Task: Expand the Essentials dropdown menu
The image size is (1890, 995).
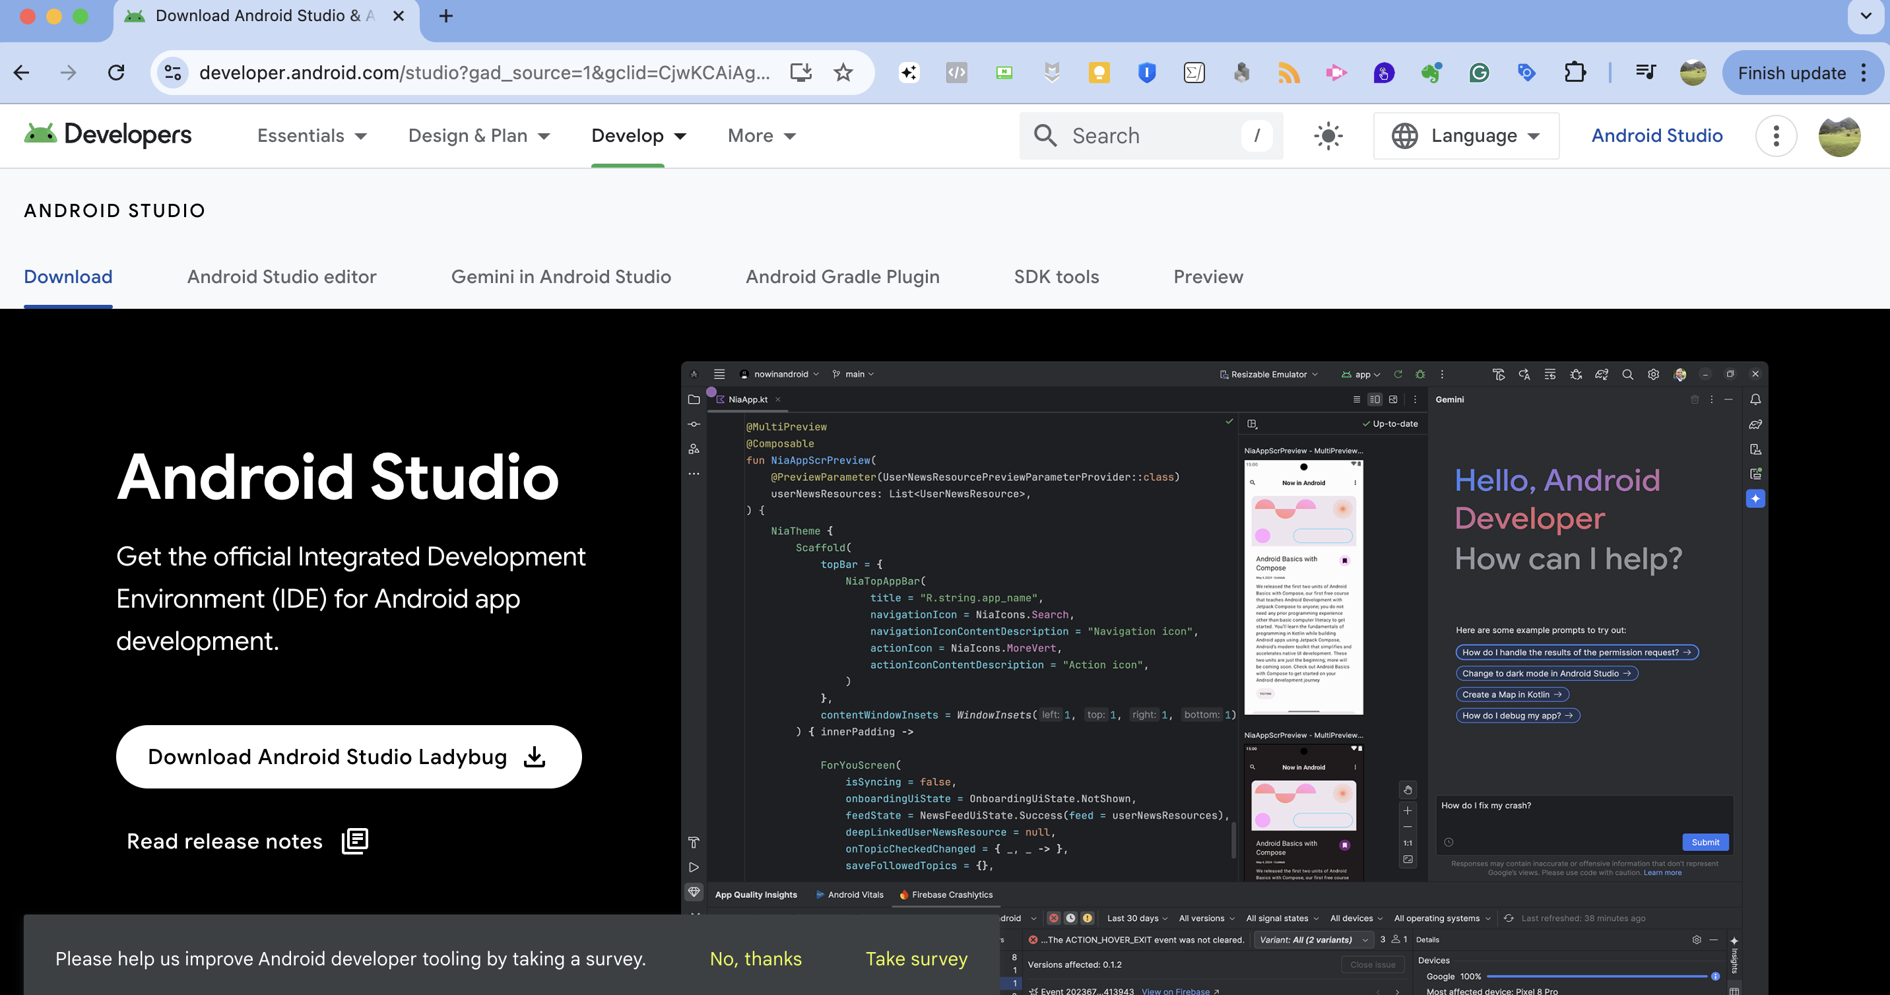Action: tap(312, 136)
